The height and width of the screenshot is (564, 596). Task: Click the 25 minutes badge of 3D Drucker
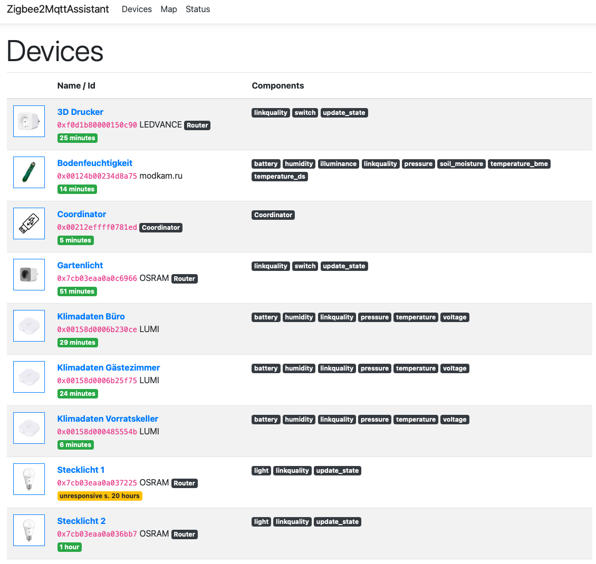point(77,138)
